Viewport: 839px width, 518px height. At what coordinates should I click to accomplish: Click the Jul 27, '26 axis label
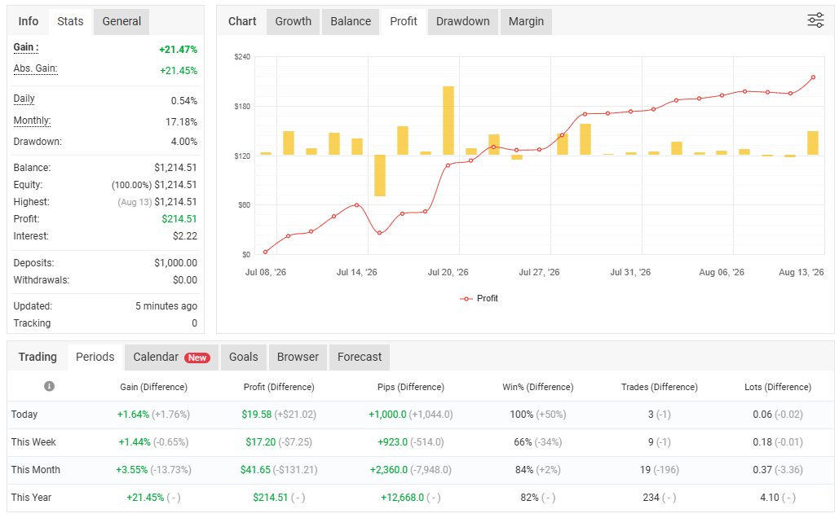(539, 272)
